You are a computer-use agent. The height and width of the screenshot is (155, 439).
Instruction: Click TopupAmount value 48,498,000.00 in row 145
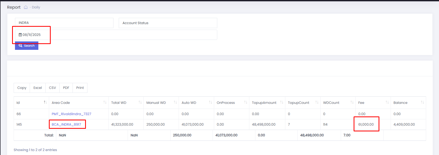click(264, 124)
